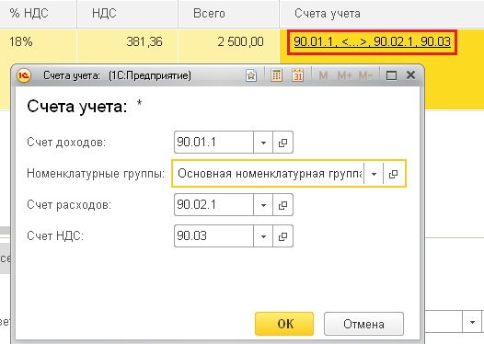Close the Счета учета dialog
Viewport: 484px width, 344px height.
pos(410,75)
